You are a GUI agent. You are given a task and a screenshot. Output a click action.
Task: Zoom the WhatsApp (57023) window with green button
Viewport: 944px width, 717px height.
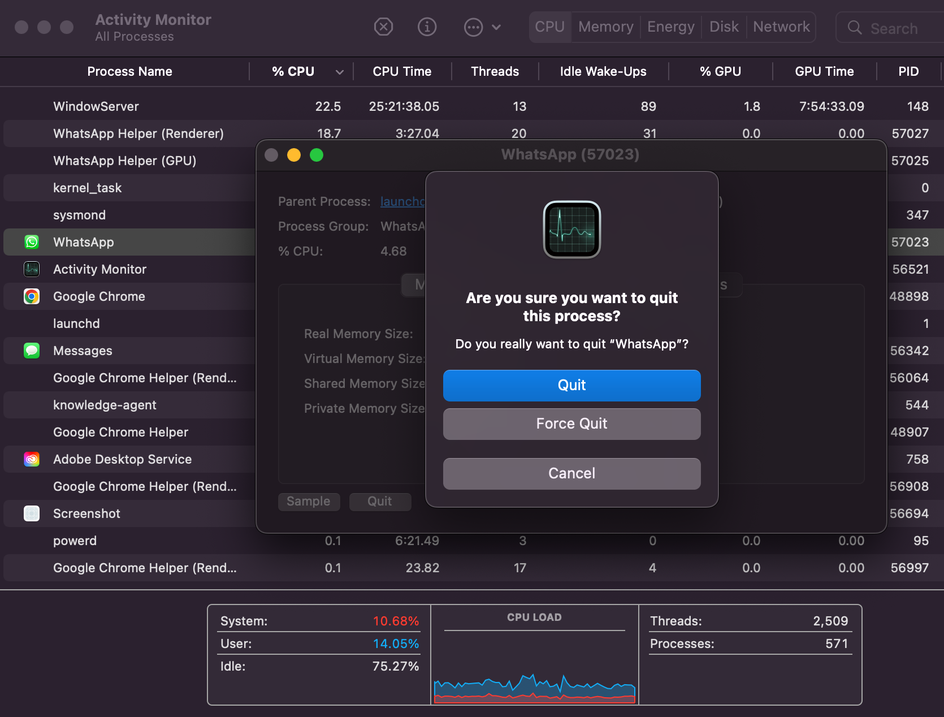317,155
